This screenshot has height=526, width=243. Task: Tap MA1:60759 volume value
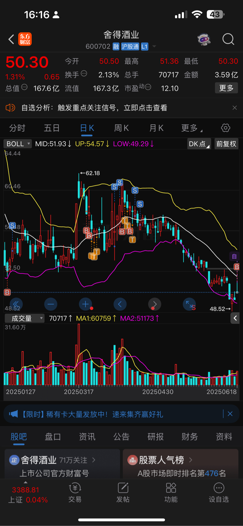(x=96, y=318)
